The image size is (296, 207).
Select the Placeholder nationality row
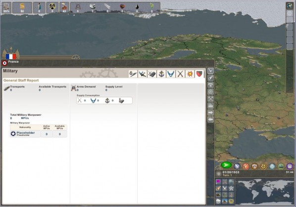[39, 134]
